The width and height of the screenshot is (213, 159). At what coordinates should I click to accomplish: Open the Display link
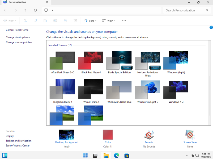(x=10, y=136)
